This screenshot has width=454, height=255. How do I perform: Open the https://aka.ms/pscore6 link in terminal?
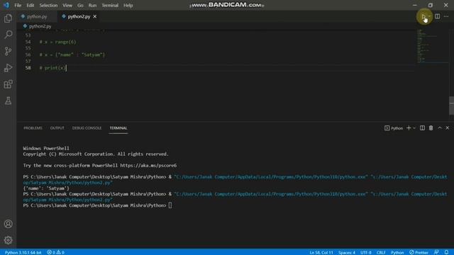click(x=148, y=165)
